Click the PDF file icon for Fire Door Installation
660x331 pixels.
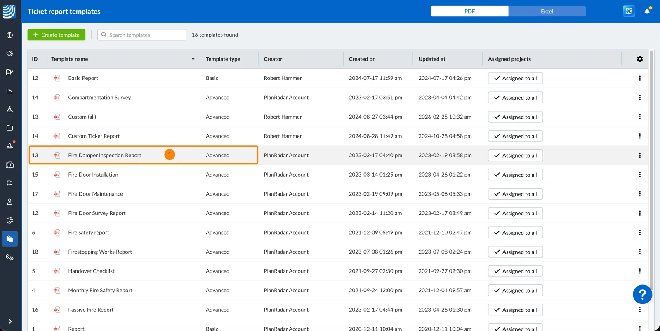pyautogui.click(x=57, y=175)
